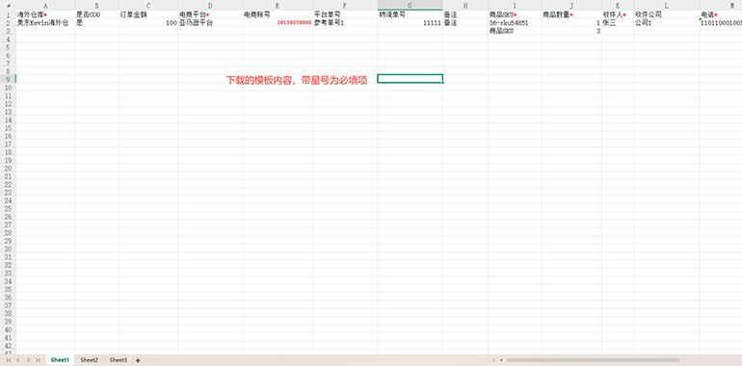The width and height of the screenshot is (742, 366).
Task: Jump to the first sheet tab
Action: coord(8,360)
